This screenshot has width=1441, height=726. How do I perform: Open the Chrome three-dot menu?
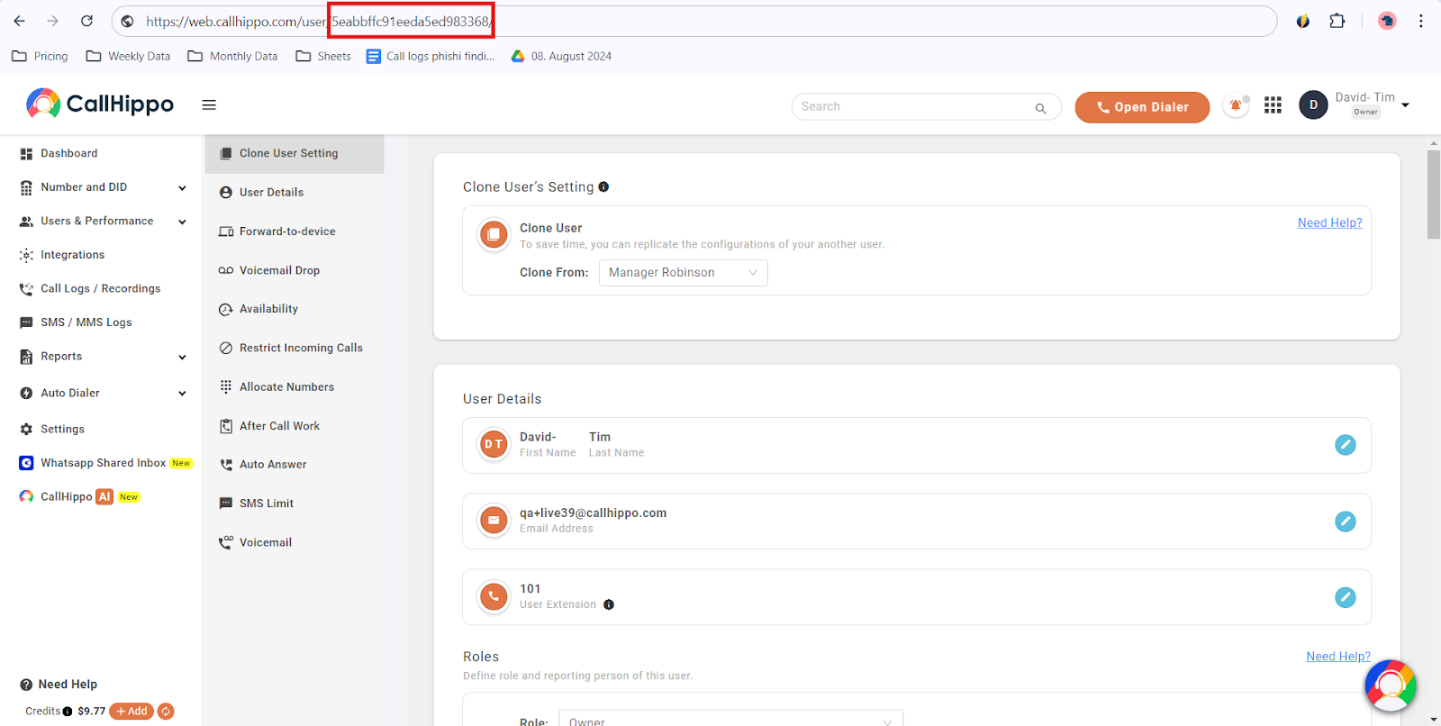point(1421,21)
